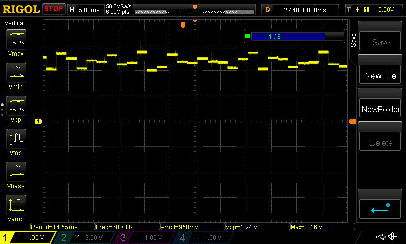
Task: Click the red STOP status button
Action: coord(53,9)
